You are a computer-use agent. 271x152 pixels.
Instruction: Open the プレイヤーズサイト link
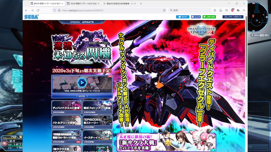click(x=233, y=17)
